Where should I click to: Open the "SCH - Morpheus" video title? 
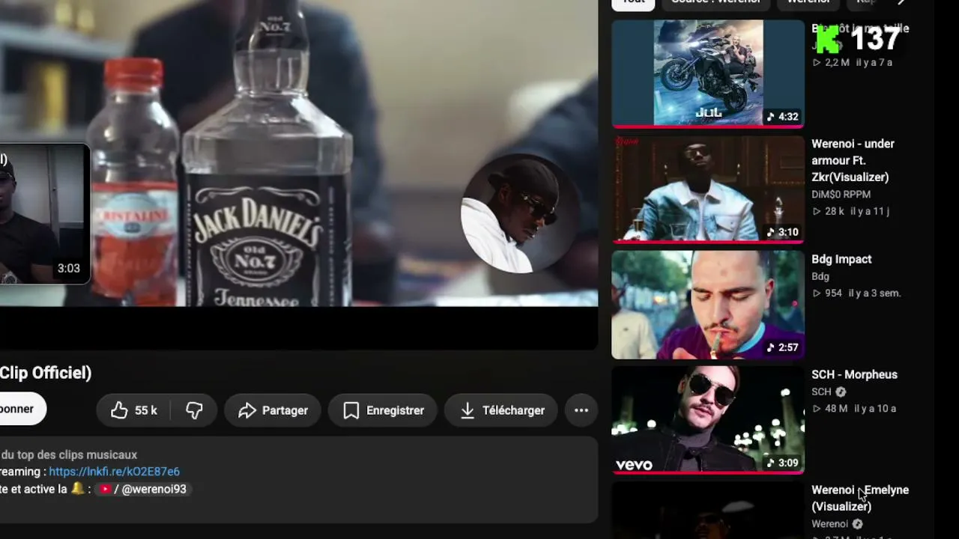(854, 374)
